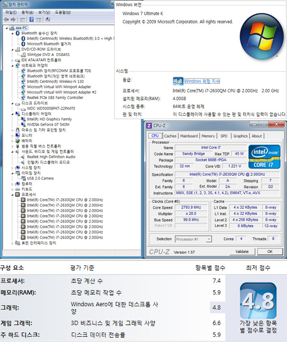Collapse the 프로세서 category
This screenshot has height=343, width=287.
pyautogui.click(x=12, y=195)
